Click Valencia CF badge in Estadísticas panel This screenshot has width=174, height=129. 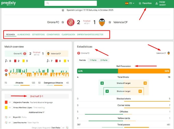coord(168,53)
